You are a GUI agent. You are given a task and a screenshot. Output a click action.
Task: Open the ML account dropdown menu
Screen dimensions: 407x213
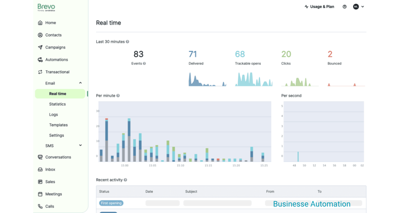pos(358,6)
